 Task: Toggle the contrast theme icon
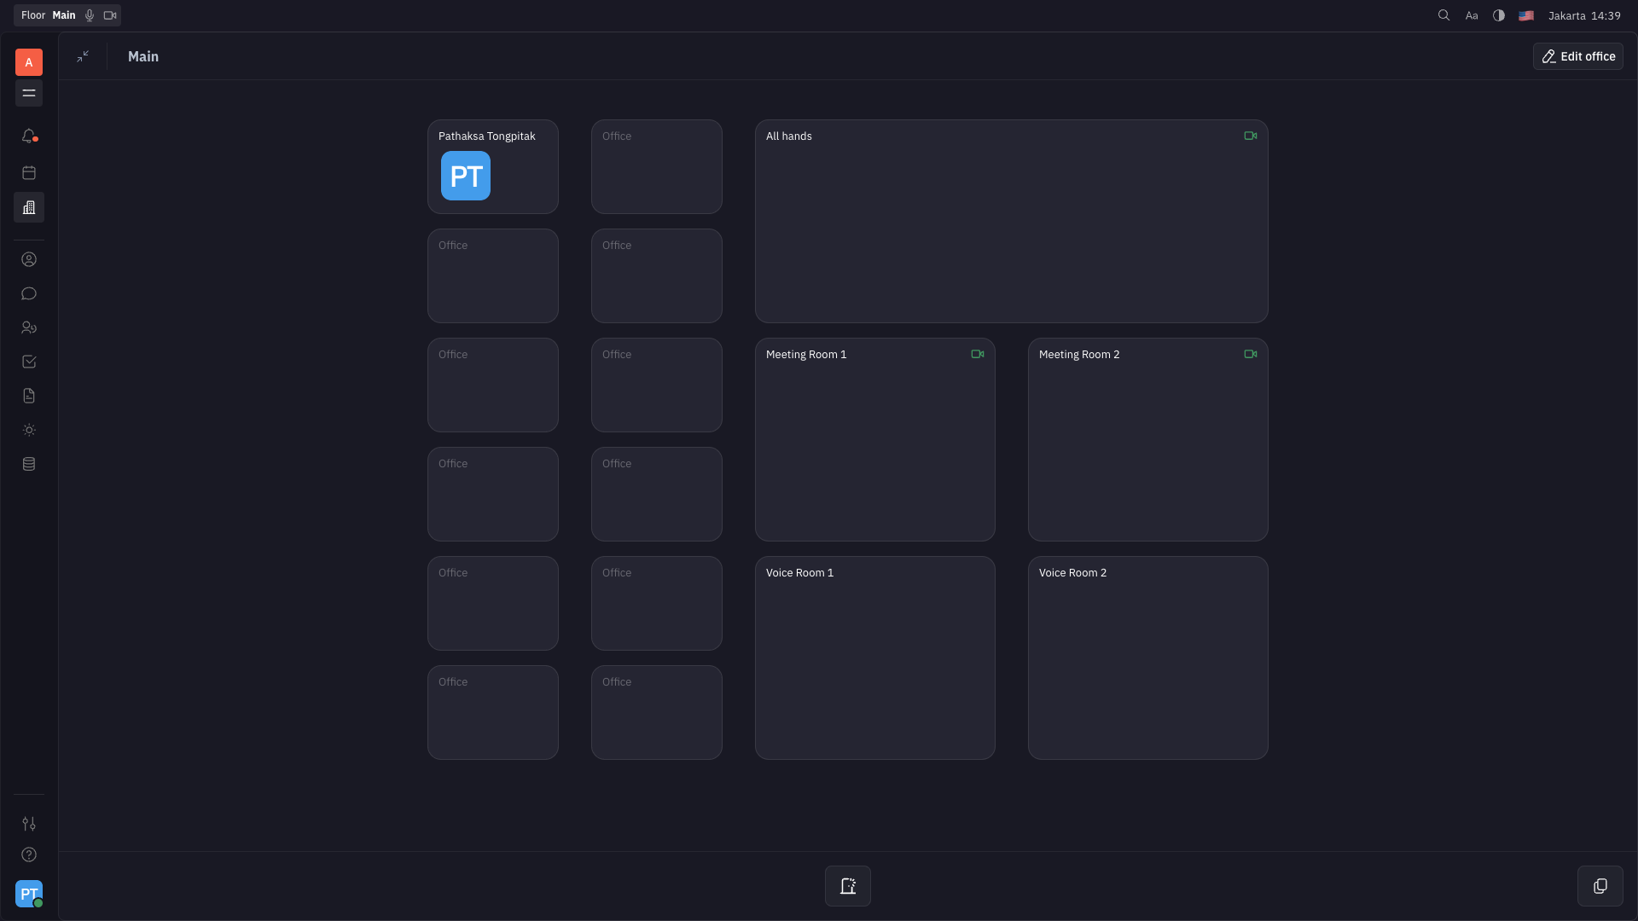(1499, 15)
